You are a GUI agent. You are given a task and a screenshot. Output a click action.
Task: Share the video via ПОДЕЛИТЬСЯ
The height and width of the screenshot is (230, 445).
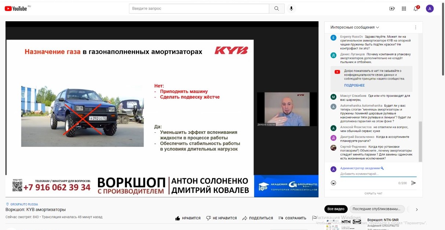[x=258, y=218]
